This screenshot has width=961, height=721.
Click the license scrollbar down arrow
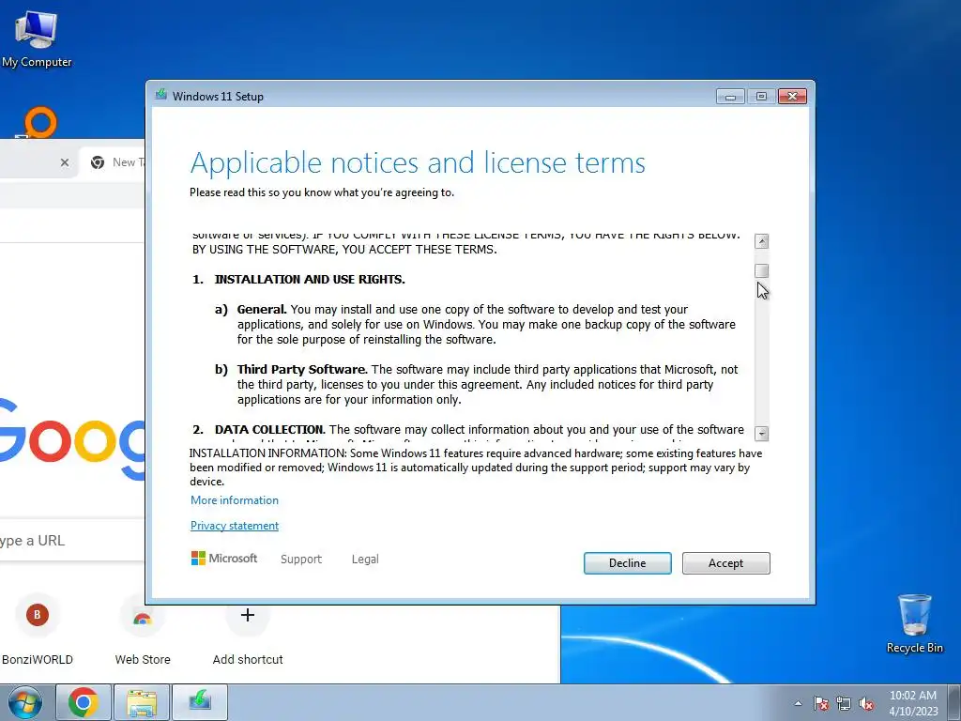point(761,434)
